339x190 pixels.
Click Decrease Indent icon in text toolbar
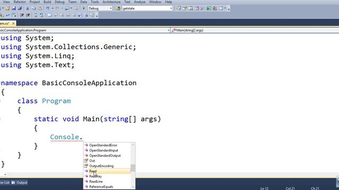click(22, 15)
